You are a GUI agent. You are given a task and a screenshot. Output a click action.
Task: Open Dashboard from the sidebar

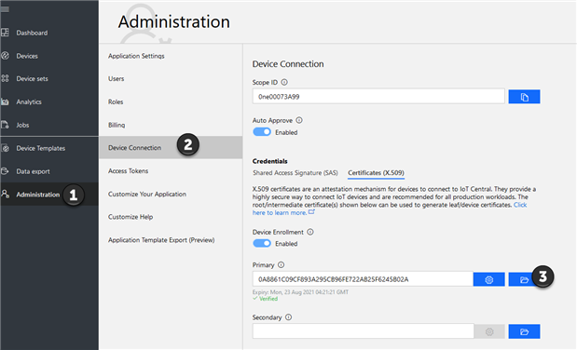pos(32,33)
